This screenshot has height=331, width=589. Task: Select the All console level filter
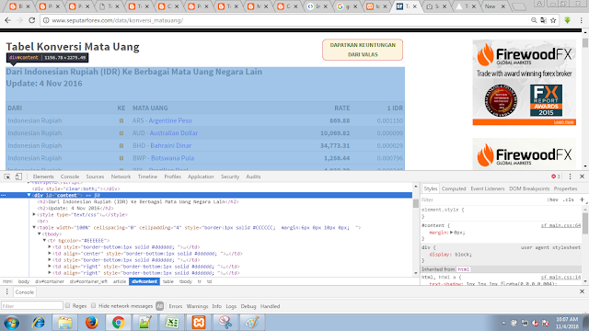(x=159, y=306)
